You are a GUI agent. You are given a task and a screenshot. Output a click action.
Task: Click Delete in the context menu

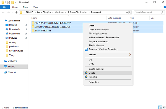coord(108,73)
